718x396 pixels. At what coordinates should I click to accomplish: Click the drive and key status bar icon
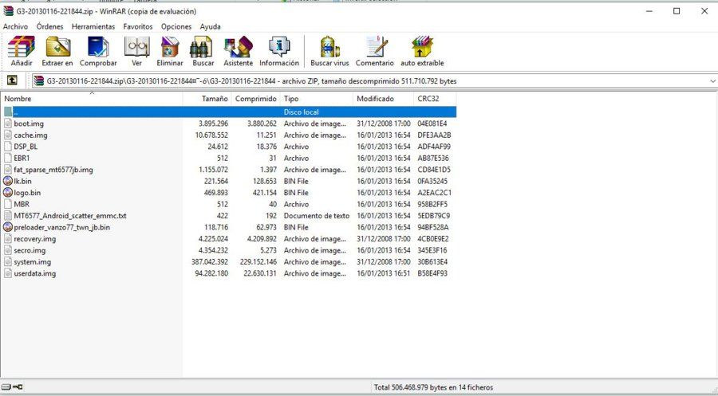point(12,387)
